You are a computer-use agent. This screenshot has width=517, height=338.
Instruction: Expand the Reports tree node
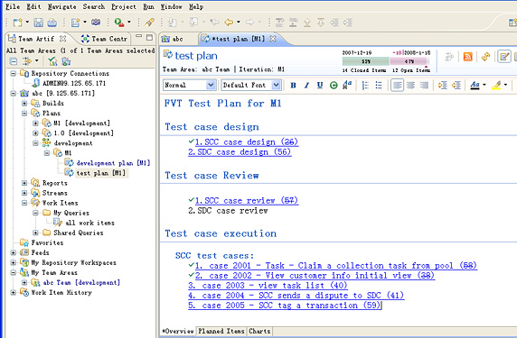pyautogui.click(x=24, y=183)
